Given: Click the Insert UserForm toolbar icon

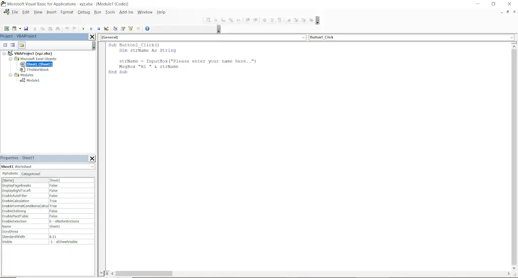Looking at the screenshot, I should 14,29.
